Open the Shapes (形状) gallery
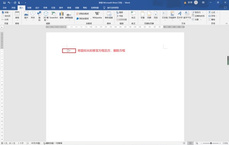The height and width of the screenshot is (145, 229). click(33, 16)
